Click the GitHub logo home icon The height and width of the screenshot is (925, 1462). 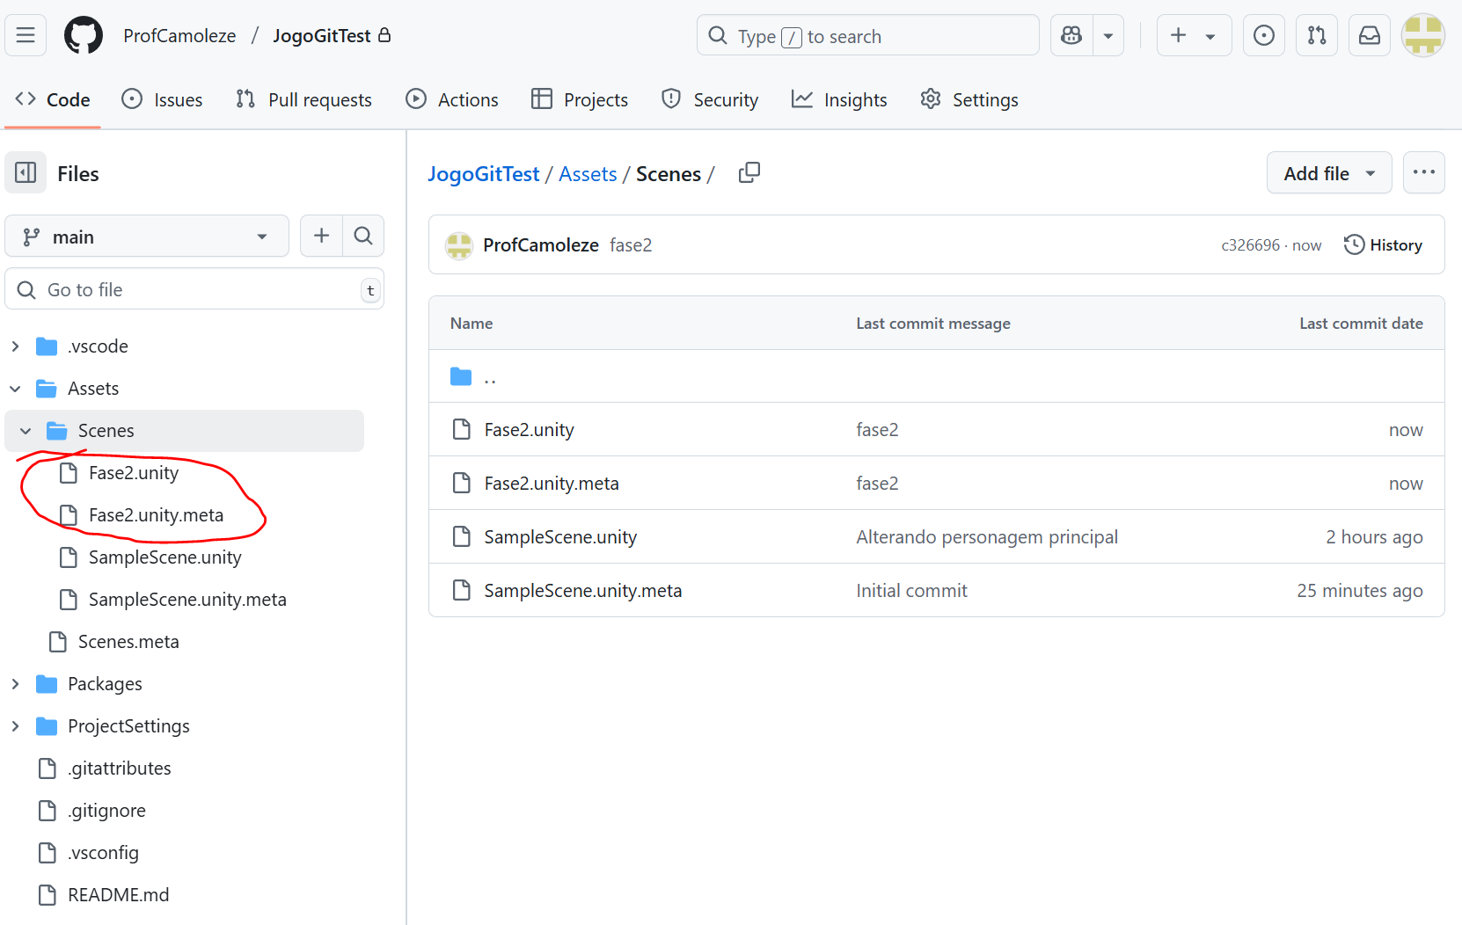84,36
